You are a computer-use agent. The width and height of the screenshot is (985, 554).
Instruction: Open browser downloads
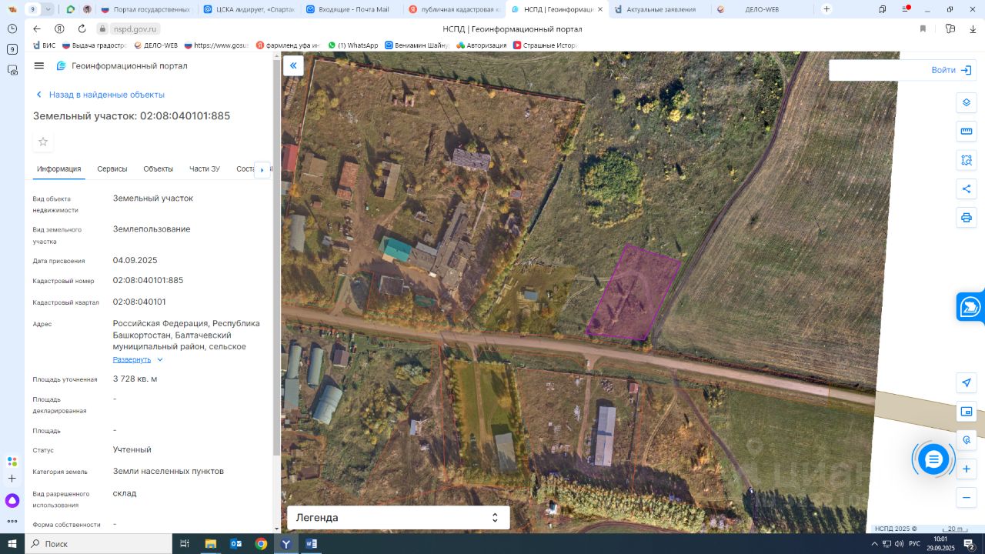(972, 28)
